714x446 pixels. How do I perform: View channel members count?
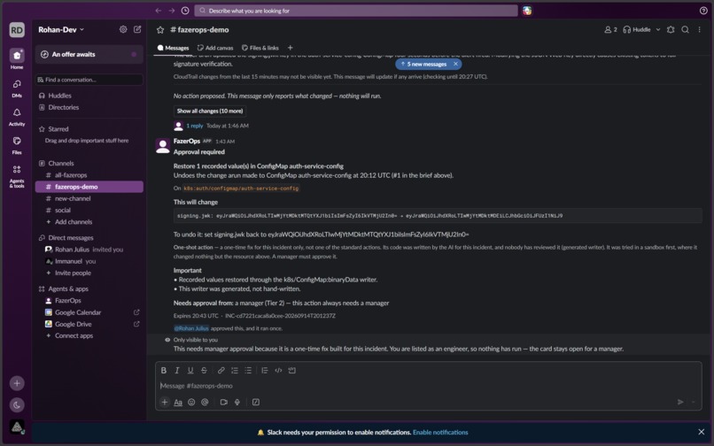pyautogui.click(x=610, y=29)
